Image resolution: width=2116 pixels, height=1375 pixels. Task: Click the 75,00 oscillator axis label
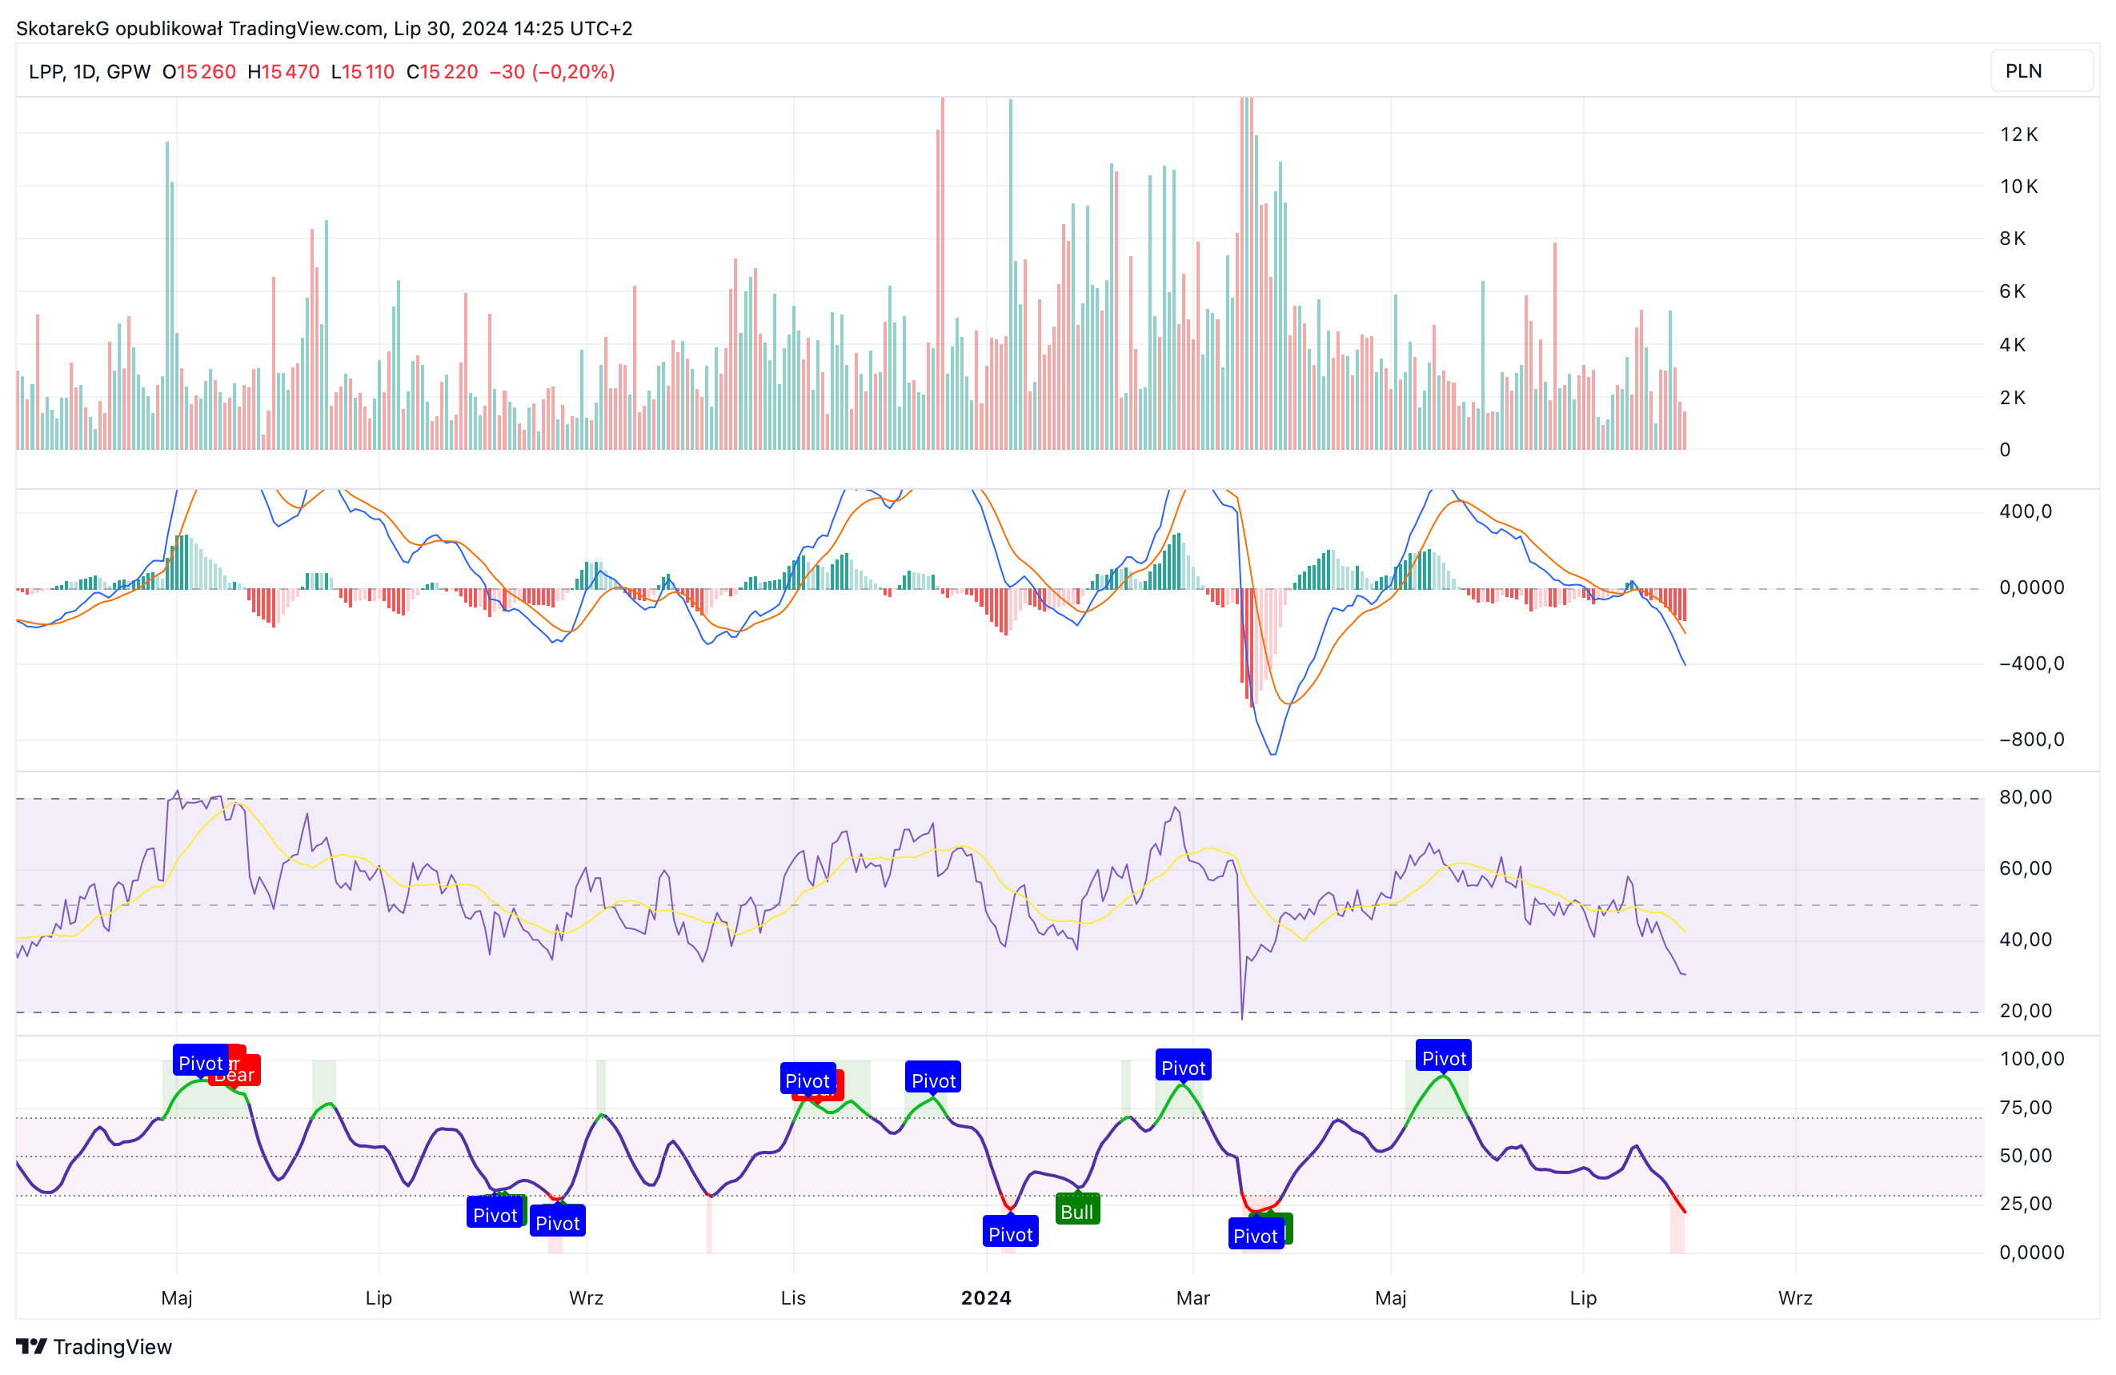2026,1108
